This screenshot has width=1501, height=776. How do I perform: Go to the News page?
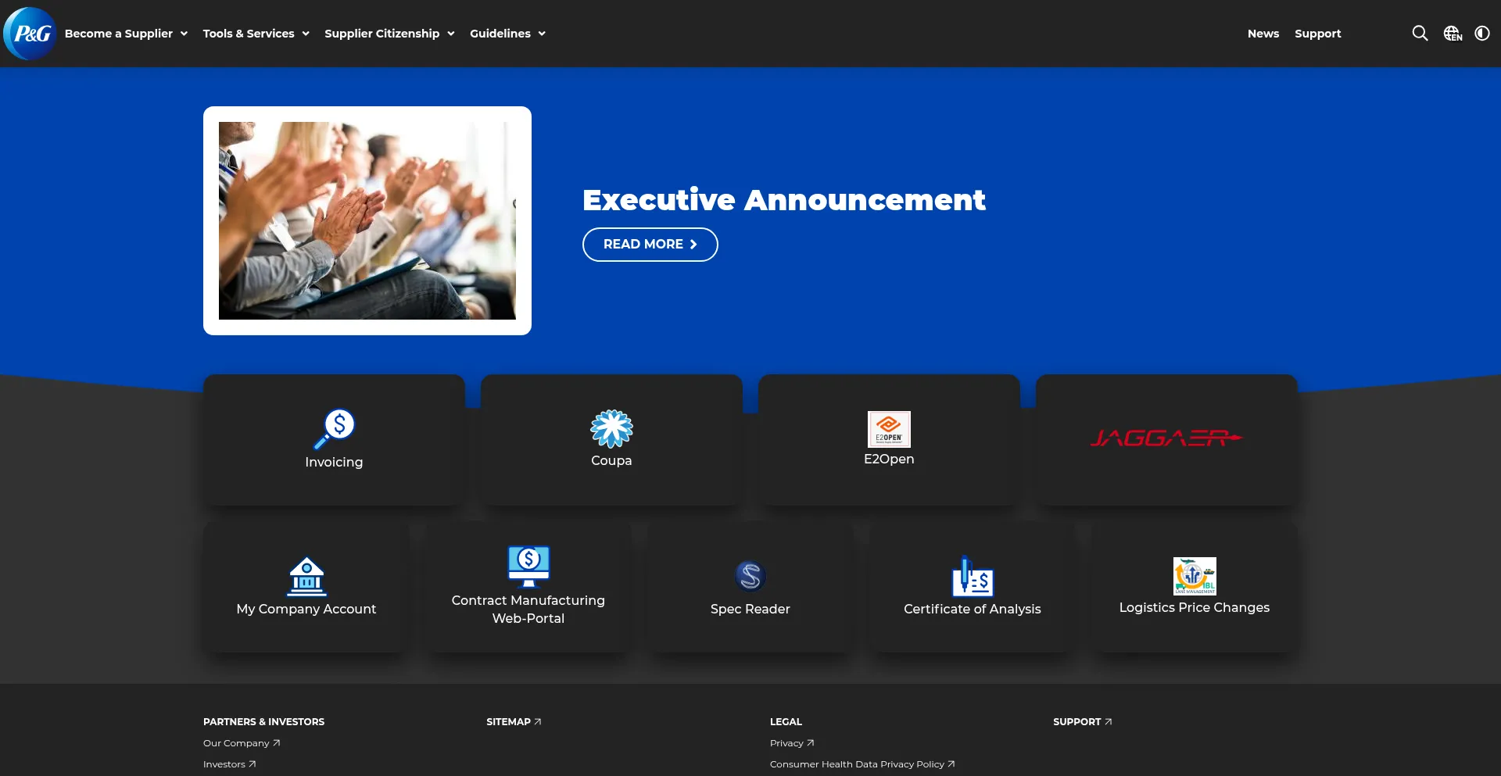1263,34
